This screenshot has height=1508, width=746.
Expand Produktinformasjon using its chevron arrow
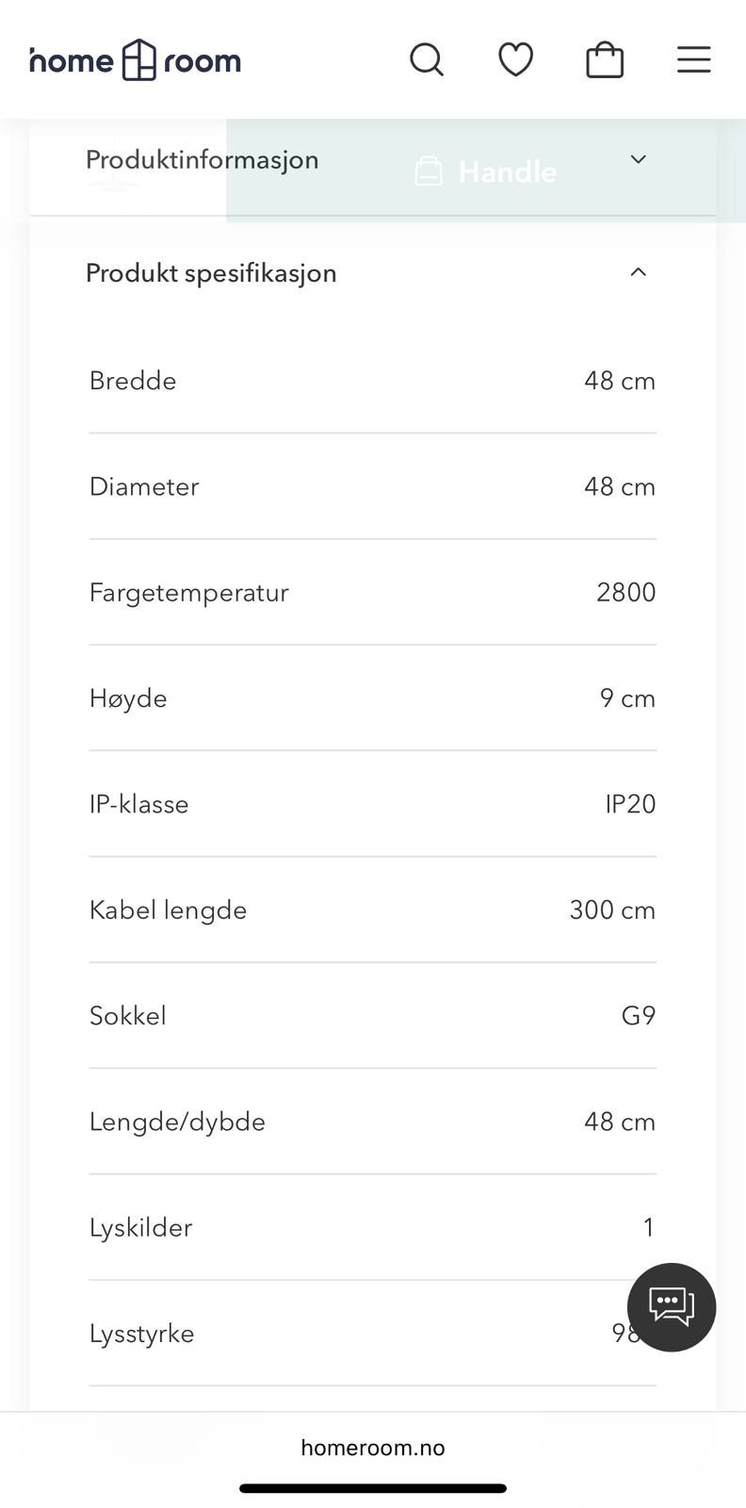[x=638, y=159]
